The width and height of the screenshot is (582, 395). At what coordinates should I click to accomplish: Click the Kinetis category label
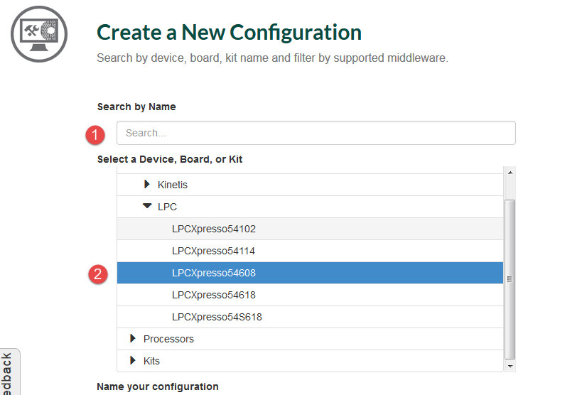tap(173, 185)
